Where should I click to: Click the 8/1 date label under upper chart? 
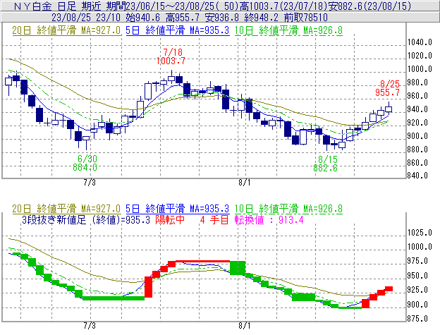pos(245,183)
